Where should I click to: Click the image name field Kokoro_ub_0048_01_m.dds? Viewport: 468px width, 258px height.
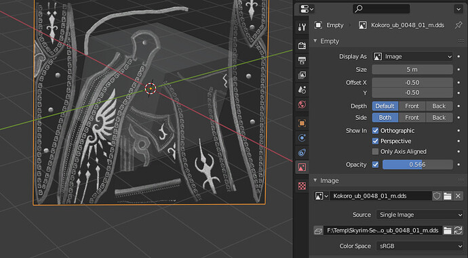pyautogui.click(x=381, y=196)
